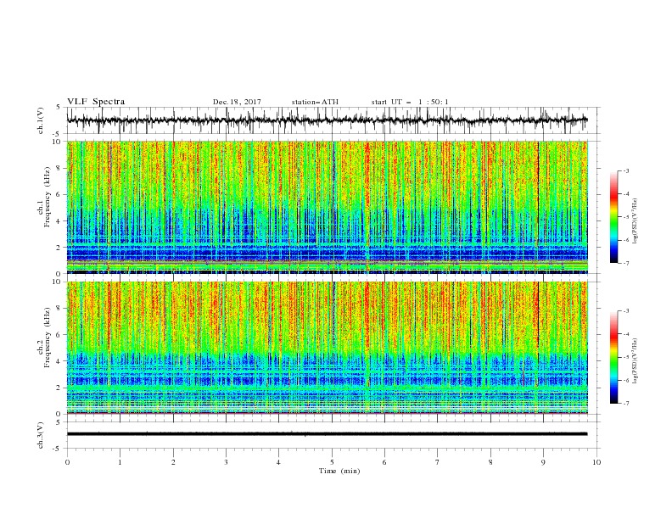Click the ch.1 PSD color scale bar

pyautogui.click(x=613, y=217)
